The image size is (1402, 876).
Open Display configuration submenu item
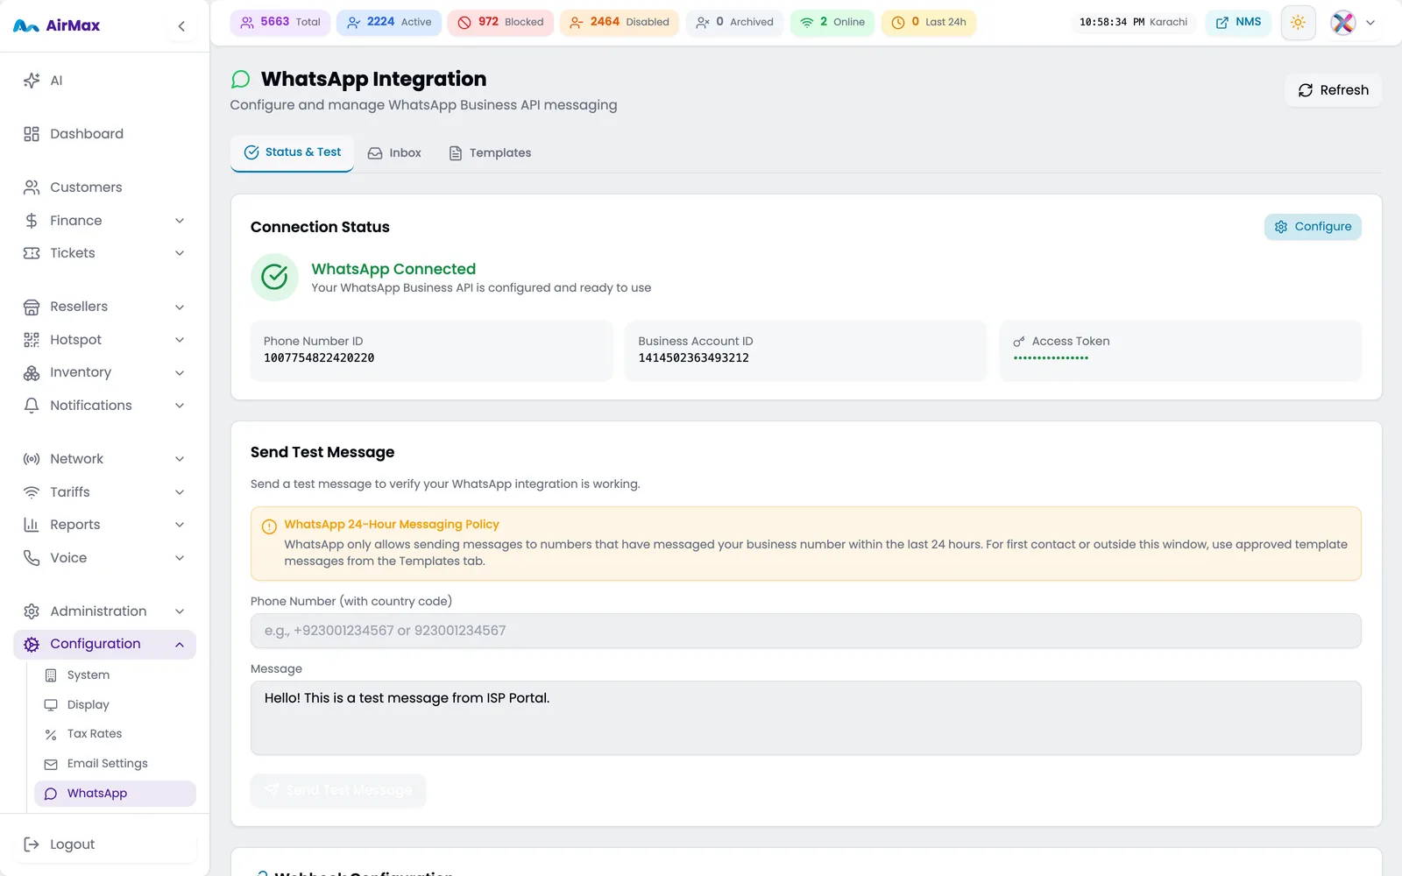point(115,705)
